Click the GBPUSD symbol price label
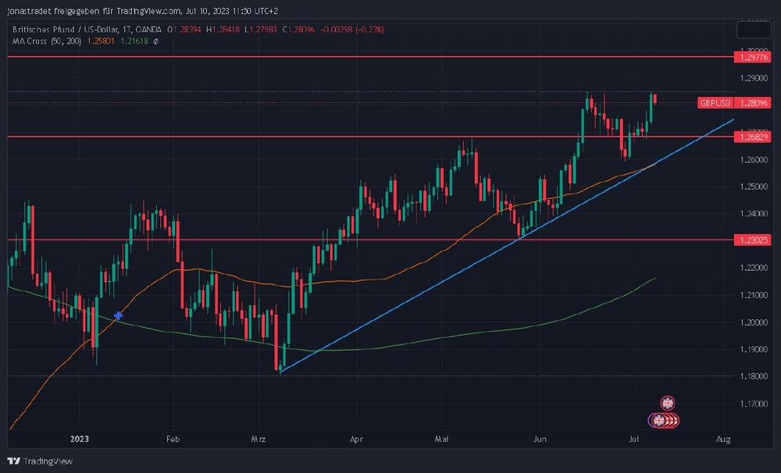This screenshot has width=781, height=473. [x=715, y=103]
